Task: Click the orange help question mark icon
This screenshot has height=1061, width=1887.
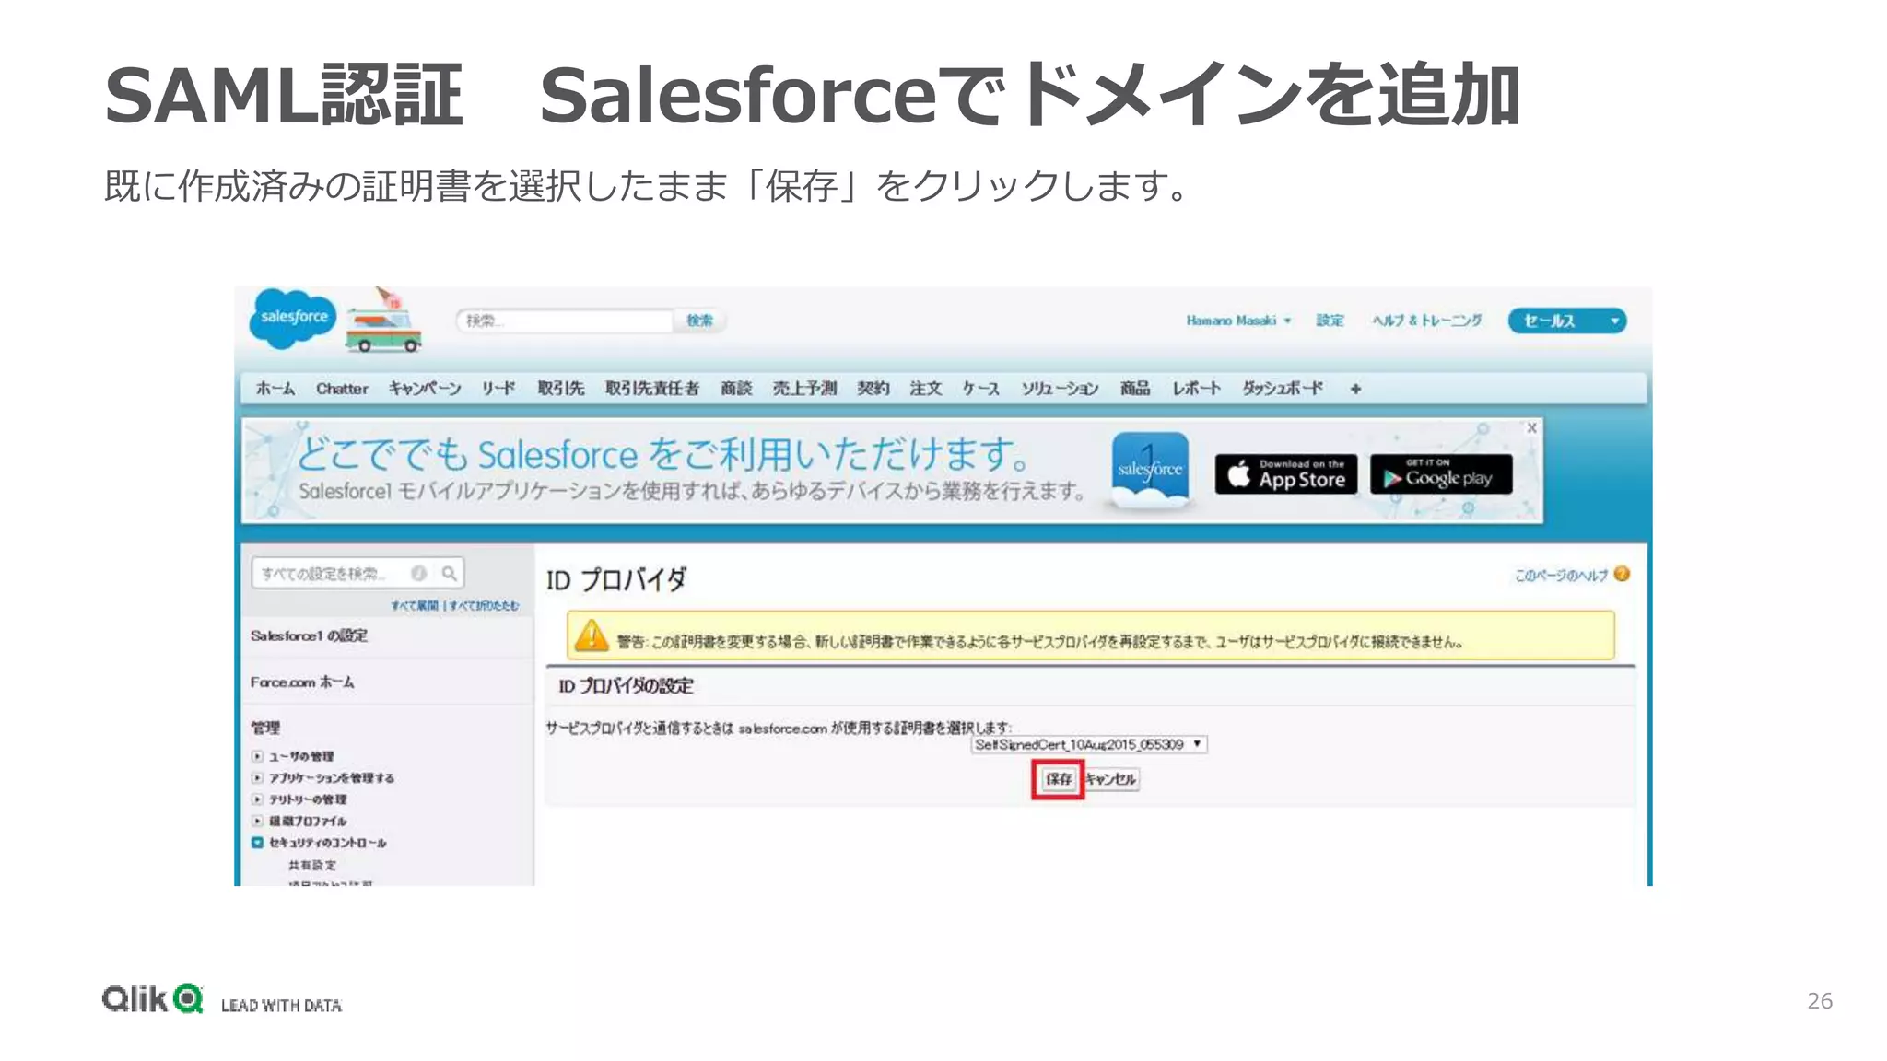Action: (x=1623, y=574)
